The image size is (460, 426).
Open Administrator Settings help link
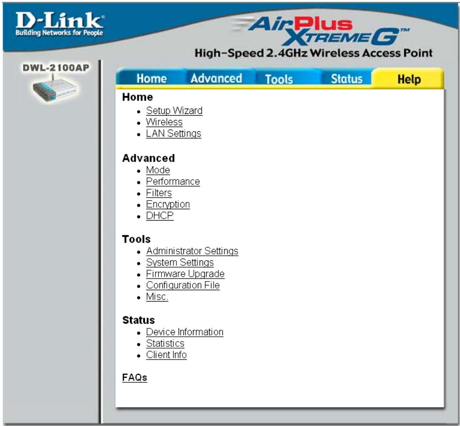tap(192, 251)
